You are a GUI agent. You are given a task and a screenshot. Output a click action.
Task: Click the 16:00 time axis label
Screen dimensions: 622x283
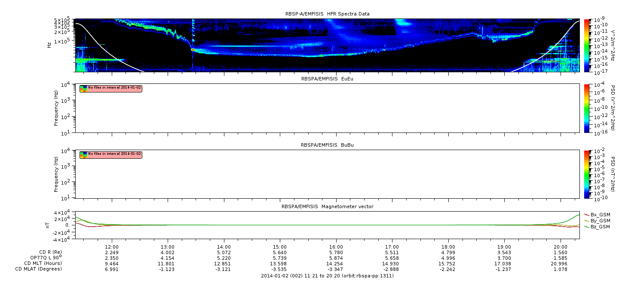(x=336, y=247)
